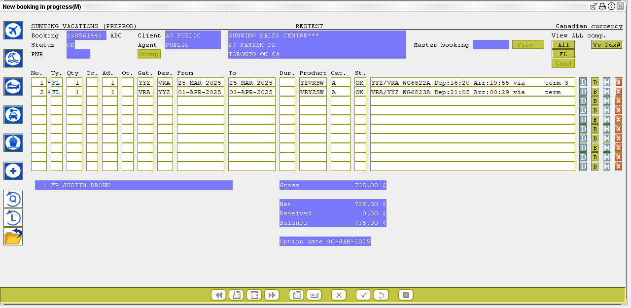This screenshot has height=308, width=631.
Task: Click the YYZ/VRA WG6822A flight description
Action: (473, 82)
